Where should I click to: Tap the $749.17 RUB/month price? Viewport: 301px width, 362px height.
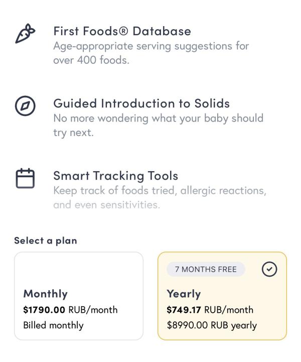coord(210,310)
